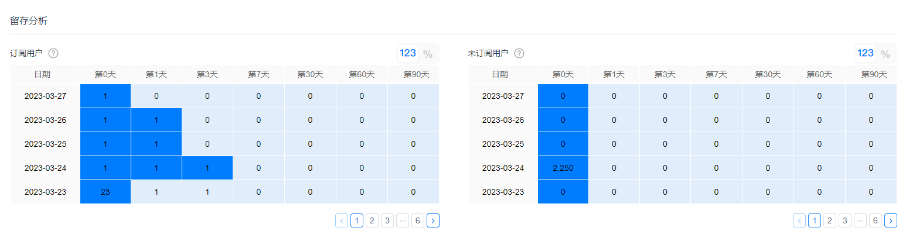
Task: Go to previous page of 订阅用户 table
Action: [x=342, y=220]
